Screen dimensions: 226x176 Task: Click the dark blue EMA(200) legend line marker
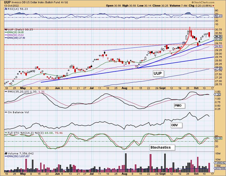point(6,38)
